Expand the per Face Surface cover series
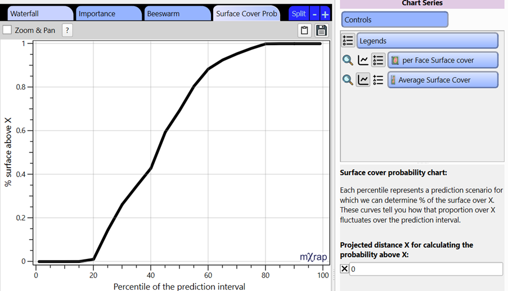The image size is (508, 291). pyautogui.click(x=443, y=60)
